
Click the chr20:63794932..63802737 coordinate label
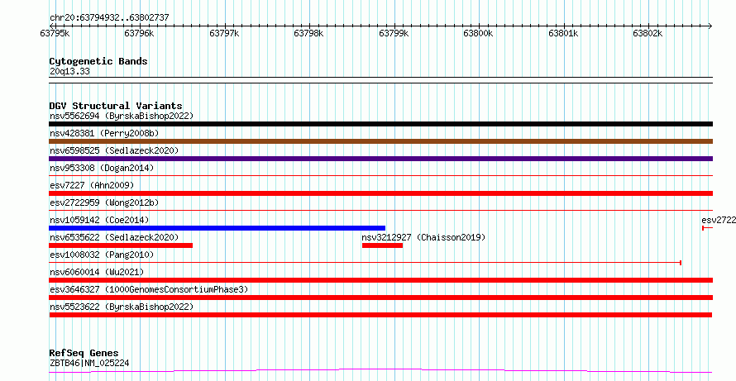pyautogui.click(x=109, y=18)
